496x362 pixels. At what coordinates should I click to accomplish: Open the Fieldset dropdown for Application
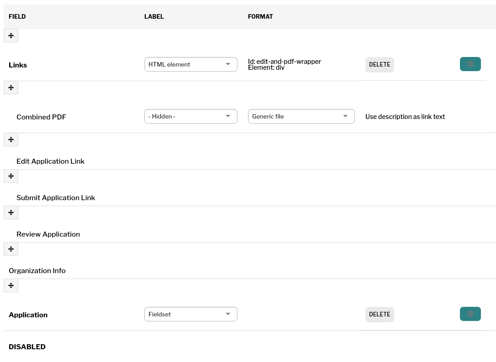click(190, 314)
